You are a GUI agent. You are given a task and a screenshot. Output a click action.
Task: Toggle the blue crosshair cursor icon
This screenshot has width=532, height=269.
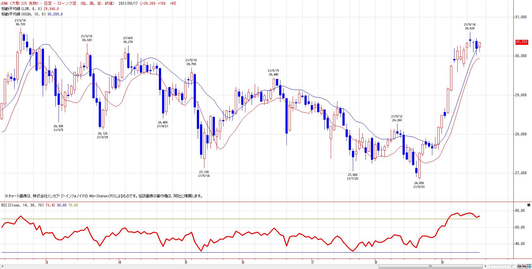point(529,266)
